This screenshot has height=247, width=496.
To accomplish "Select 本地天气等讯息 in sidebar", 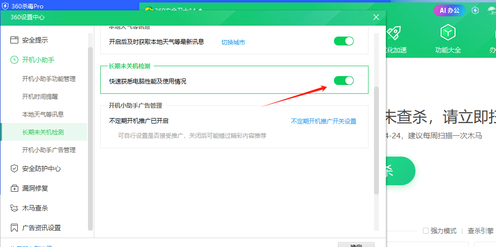I will (x=43, y=114).
